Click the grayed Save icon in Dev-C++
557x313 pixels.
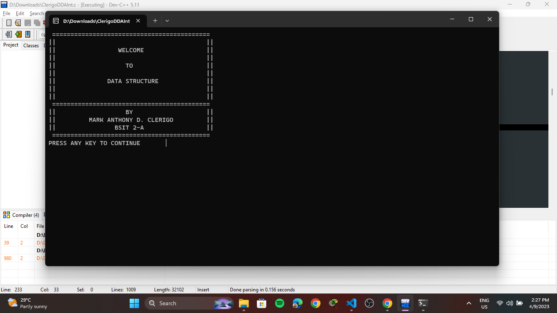(x=28, y=23)
